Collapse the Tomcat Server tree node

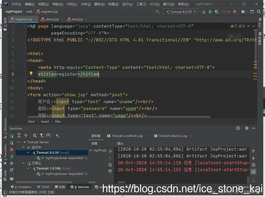[19, 142]
